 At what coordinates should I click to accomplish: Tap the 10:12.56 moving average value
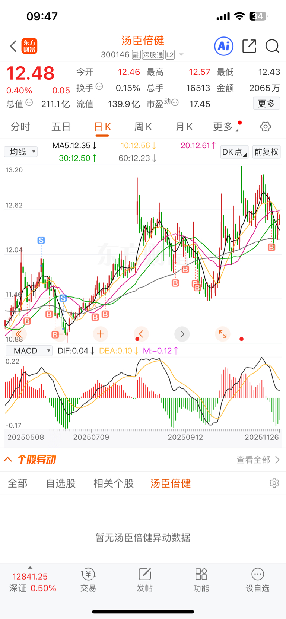139,145
